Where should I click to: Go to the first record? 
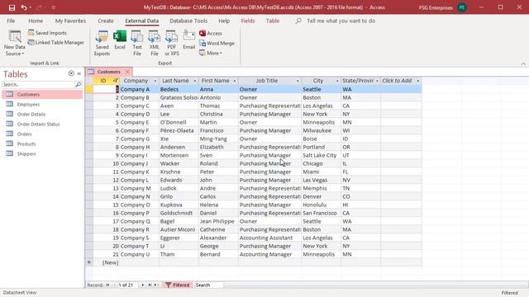click(x=107, y=285)
